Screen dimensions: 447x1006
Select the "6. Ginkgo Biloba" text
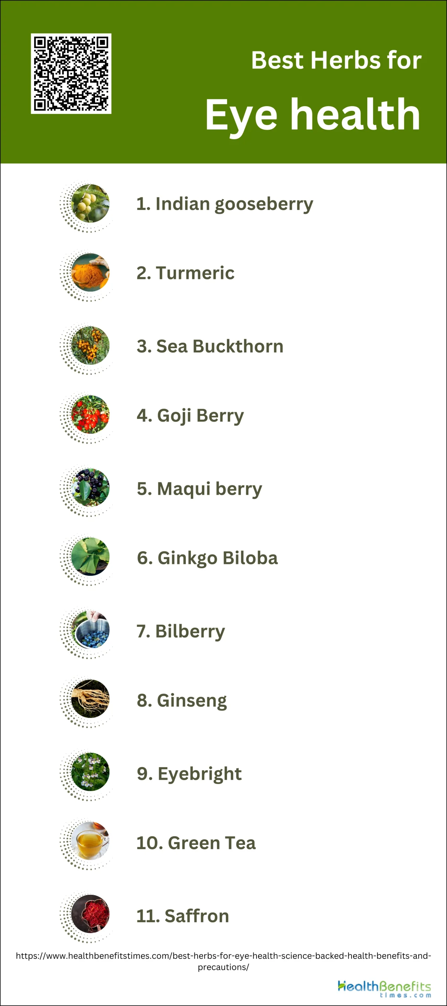coord(207,558)
